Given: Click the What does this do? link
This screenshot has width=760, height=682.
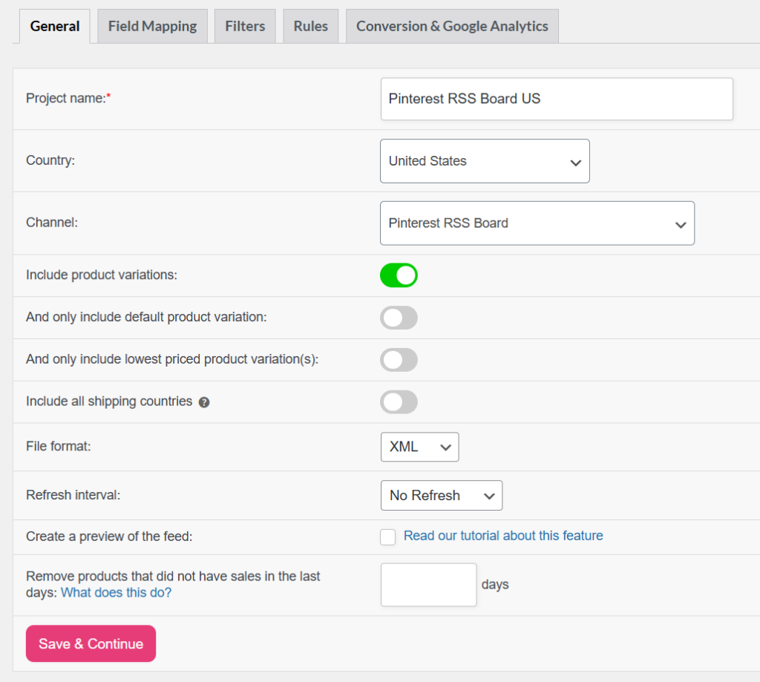Looking at the screenshot, I should [117, 592].
